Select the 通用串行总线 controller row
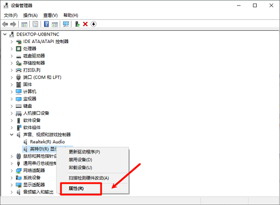The height and width of the screenshot is (205, 280). 40,163
